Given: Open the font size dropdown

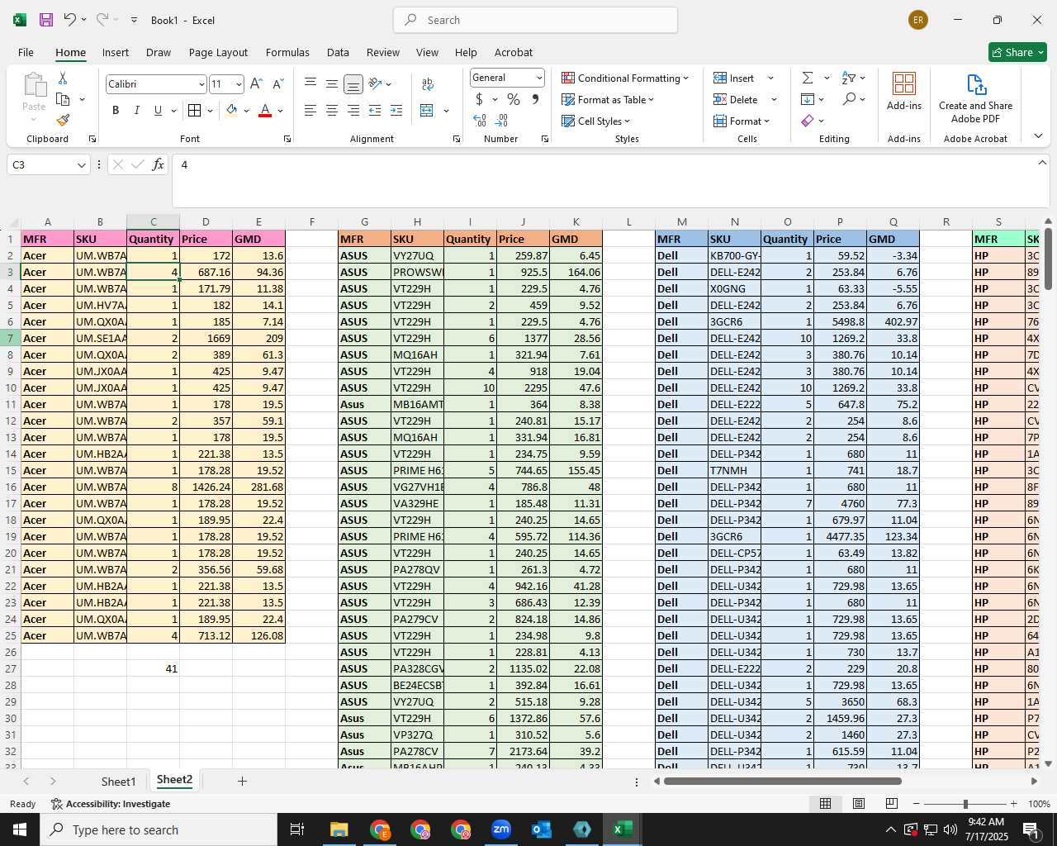Looking at the screenshot, I should (239, 84).
